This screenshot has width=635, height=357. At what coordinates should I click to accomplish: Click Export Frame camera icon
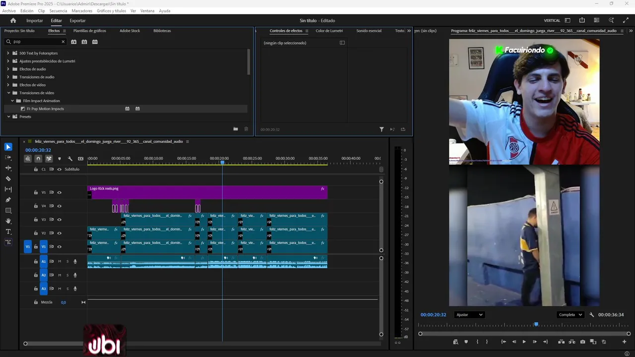pos(582,342)
